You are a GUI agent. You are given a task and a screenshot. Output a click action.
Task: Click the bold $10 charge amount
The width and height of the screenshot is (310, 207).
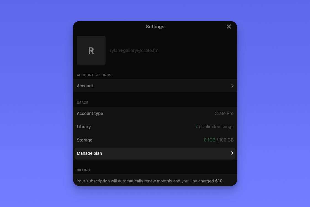coord(219,181)
